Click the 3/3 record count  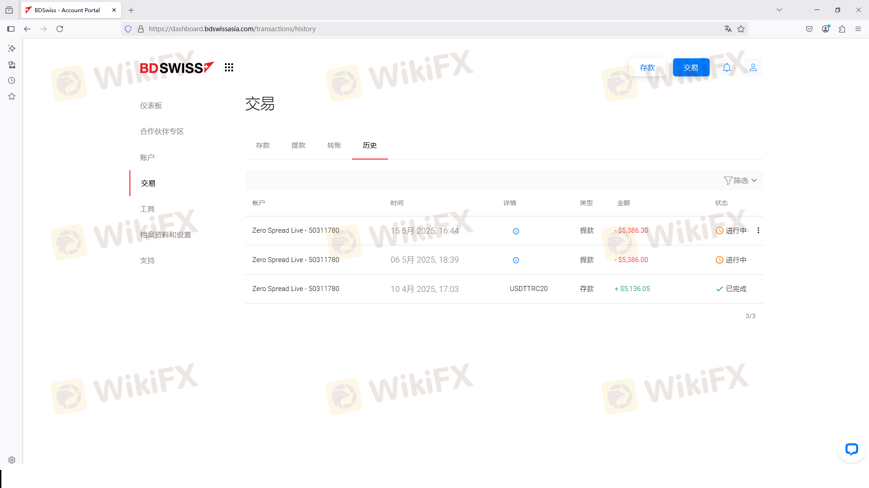[750, 316]
